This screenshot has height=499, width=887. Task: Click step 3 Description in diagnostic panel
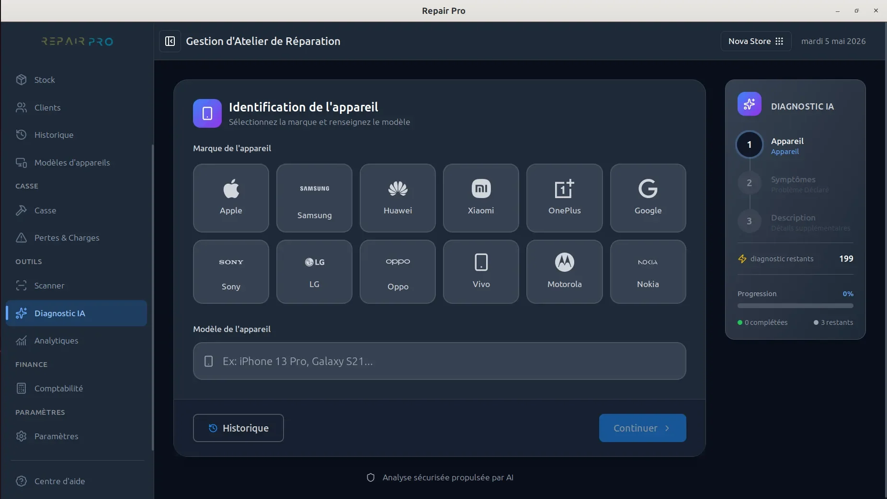[795, 222]
